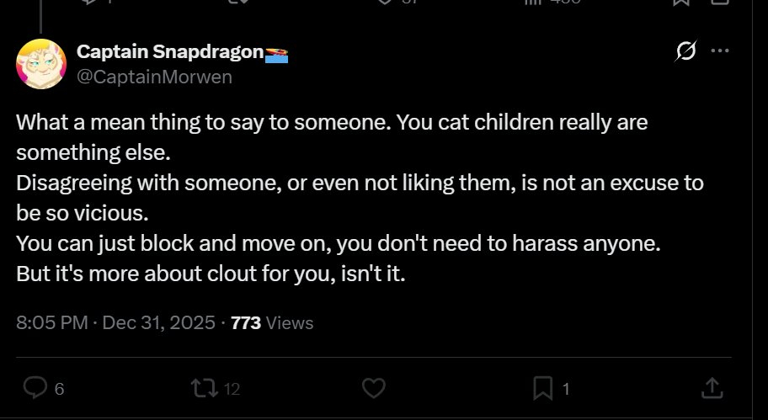Open the three-dot More options menu
The height and width of the screenshot is (420, 768).
pos(720,51)
